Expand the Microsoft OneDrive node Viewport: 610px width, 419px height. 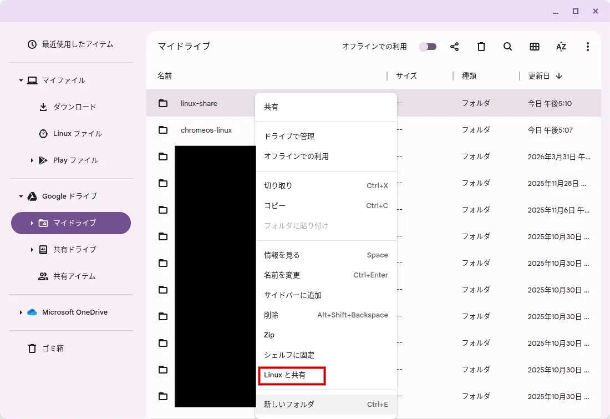coord(21,312)
